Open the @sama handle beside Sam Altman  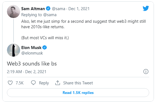tap(58, 9)
